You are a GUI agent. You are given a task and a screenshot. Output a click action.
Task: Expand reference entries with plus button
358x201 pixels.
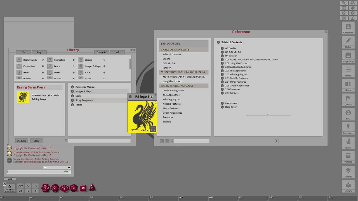click(x=162, y=141)
